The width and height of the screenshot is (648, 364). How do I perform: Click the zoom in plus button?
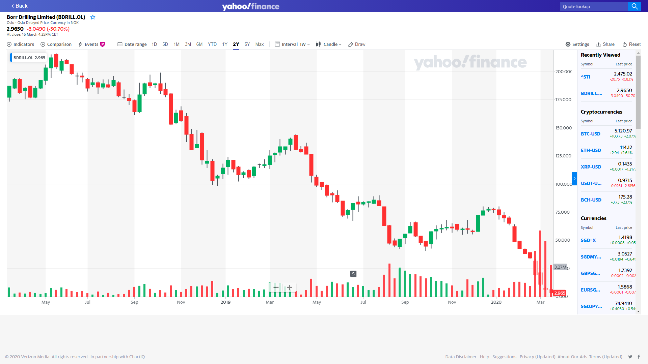pos(289,287)
